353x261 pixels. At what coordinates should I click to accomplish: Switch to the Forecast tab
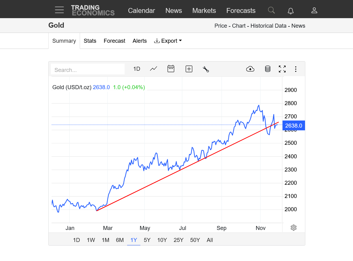tap(114, 41)
